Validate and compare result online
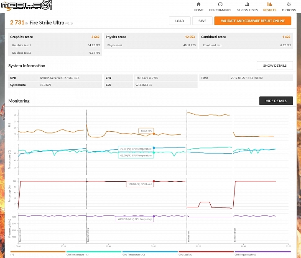Viewport: 301px width, 258px height. (253, 21)
